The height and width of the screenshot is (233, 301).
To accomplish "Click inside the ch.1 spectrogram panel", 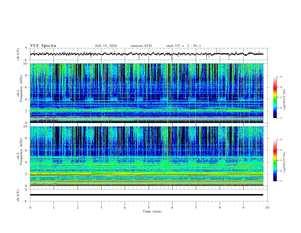I will click(x=146, y=93).
